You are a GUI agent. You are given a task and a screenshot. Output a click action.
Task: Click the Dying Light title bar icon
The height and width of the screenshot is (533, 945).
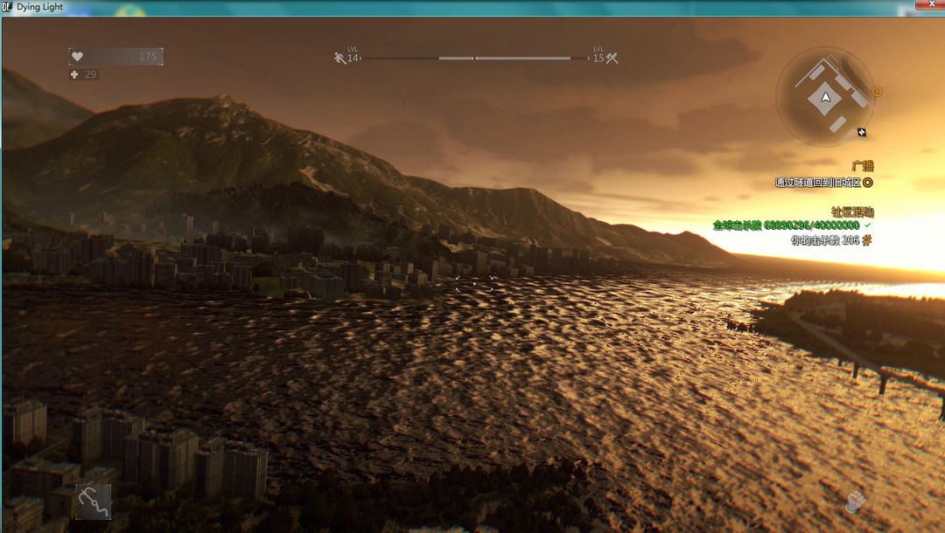pos(7,7)
